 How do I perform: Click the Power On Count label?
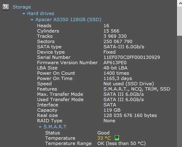point(56,73)
